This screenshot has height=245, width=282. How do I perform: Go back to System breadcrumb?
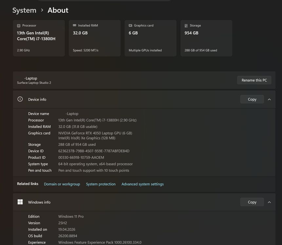click(24, 10)
